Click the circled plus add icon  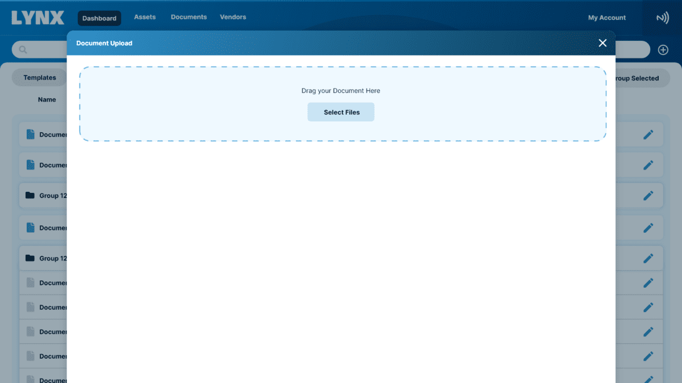click(x=663, y=50)
